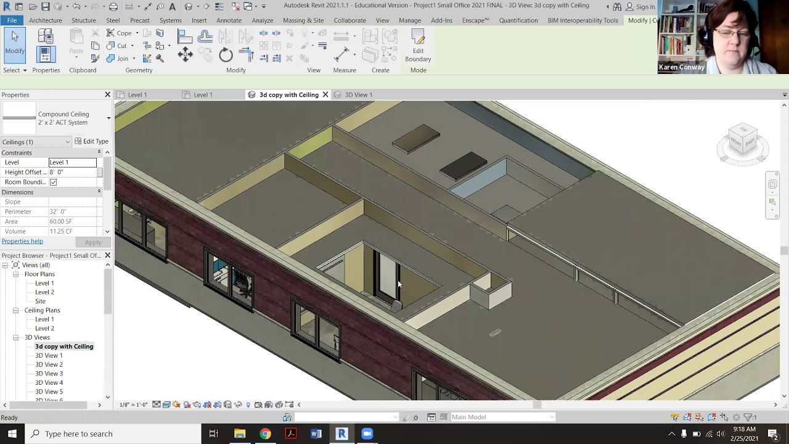Click the Level value field showing Level 1

[x=72, y=162]
